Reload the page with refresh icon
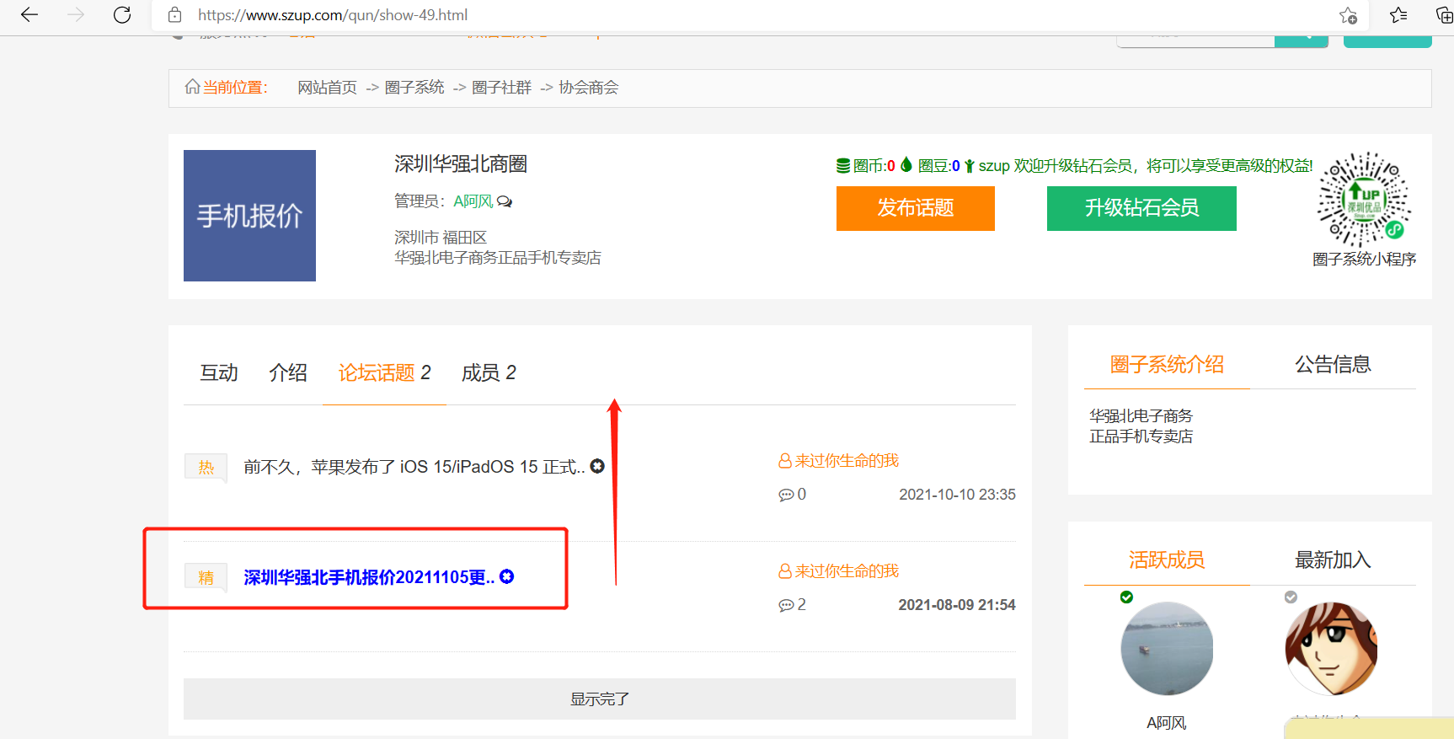 (x=122, y=15)
